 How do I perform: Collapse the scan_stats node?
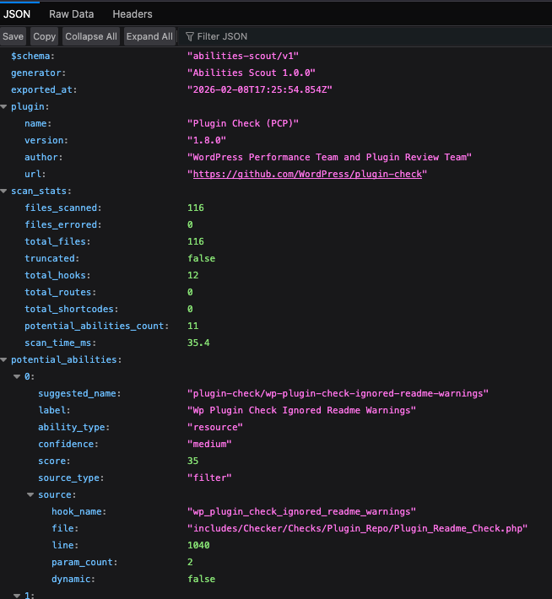click(4, 191)
